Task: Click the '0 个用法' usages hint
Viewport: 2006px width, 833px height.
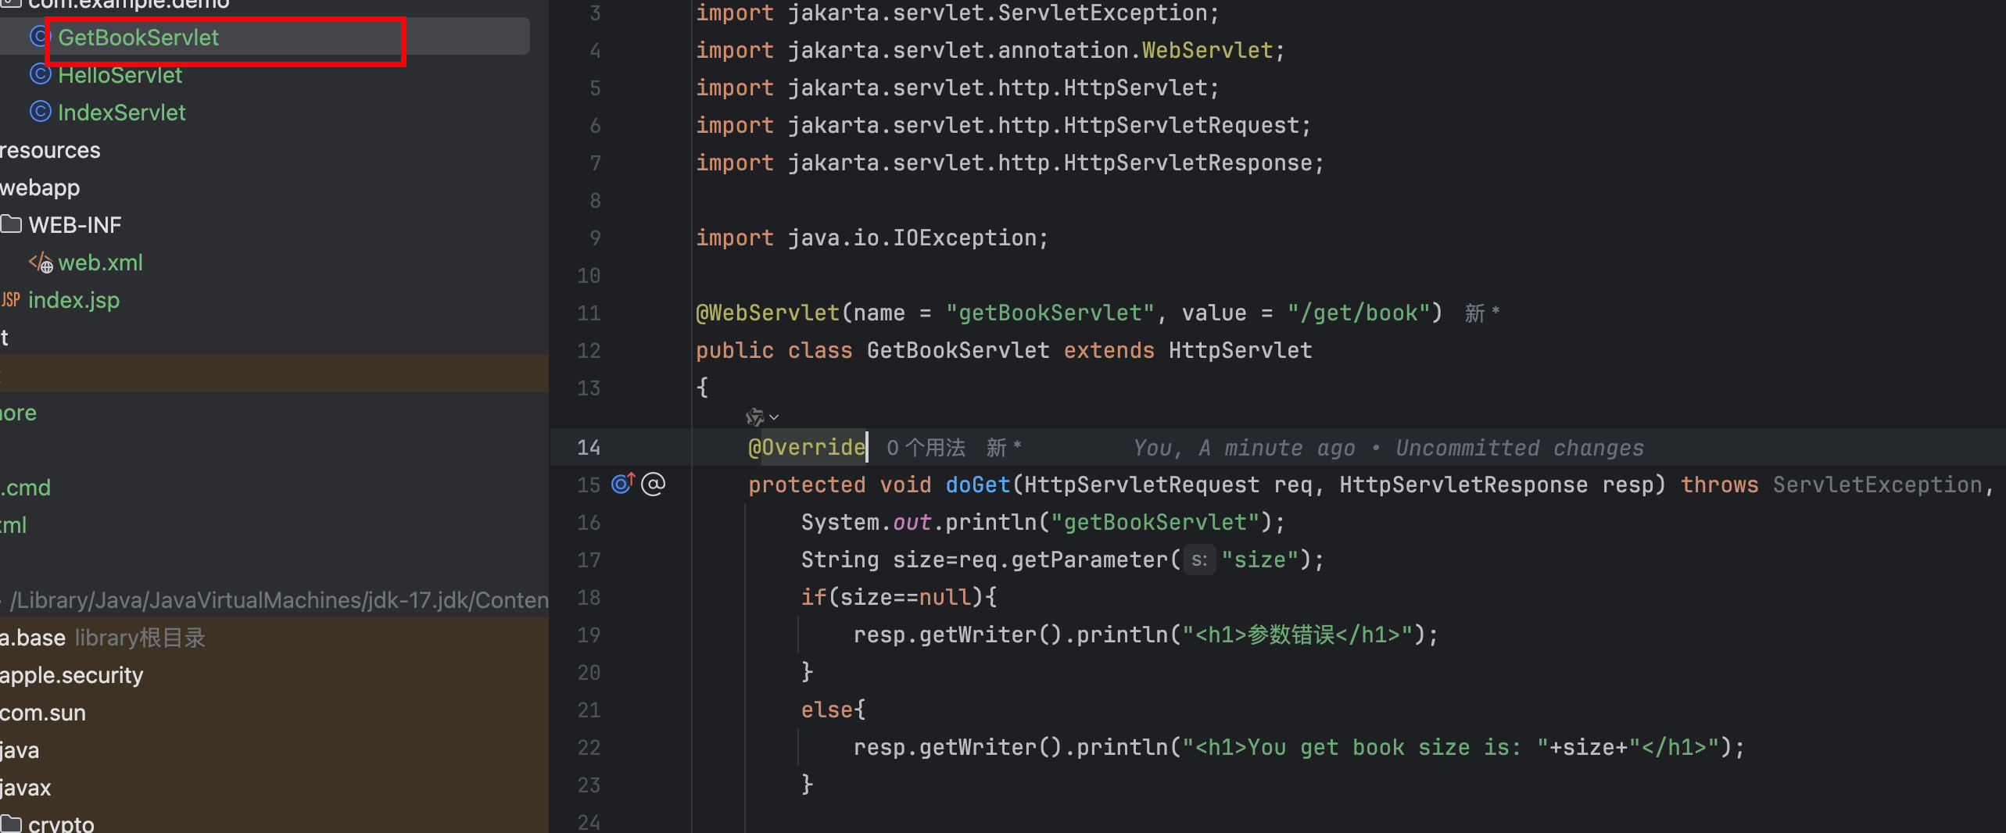Action: click(x=926, y=448)
